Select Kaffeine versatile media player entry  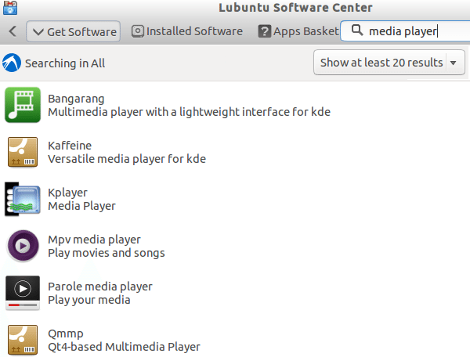tap(126, 152)
